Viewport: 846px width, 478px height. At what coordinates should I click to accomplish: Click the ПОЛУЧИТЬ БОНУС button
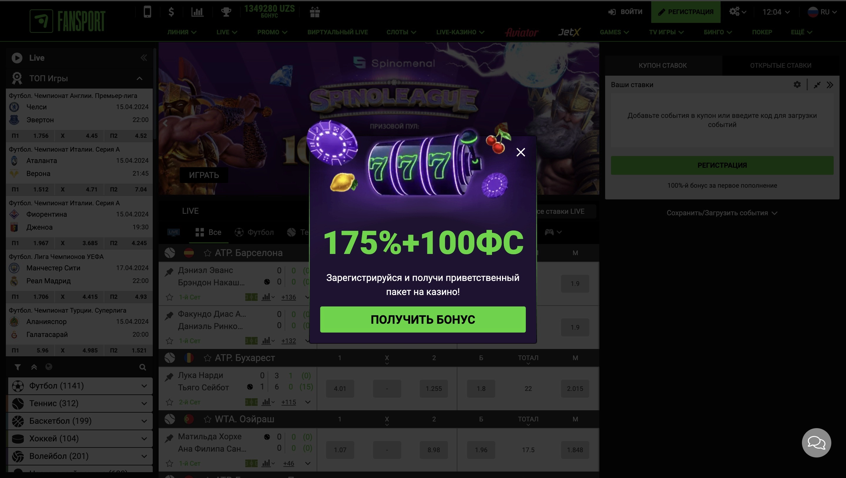[x=423, y=319]
